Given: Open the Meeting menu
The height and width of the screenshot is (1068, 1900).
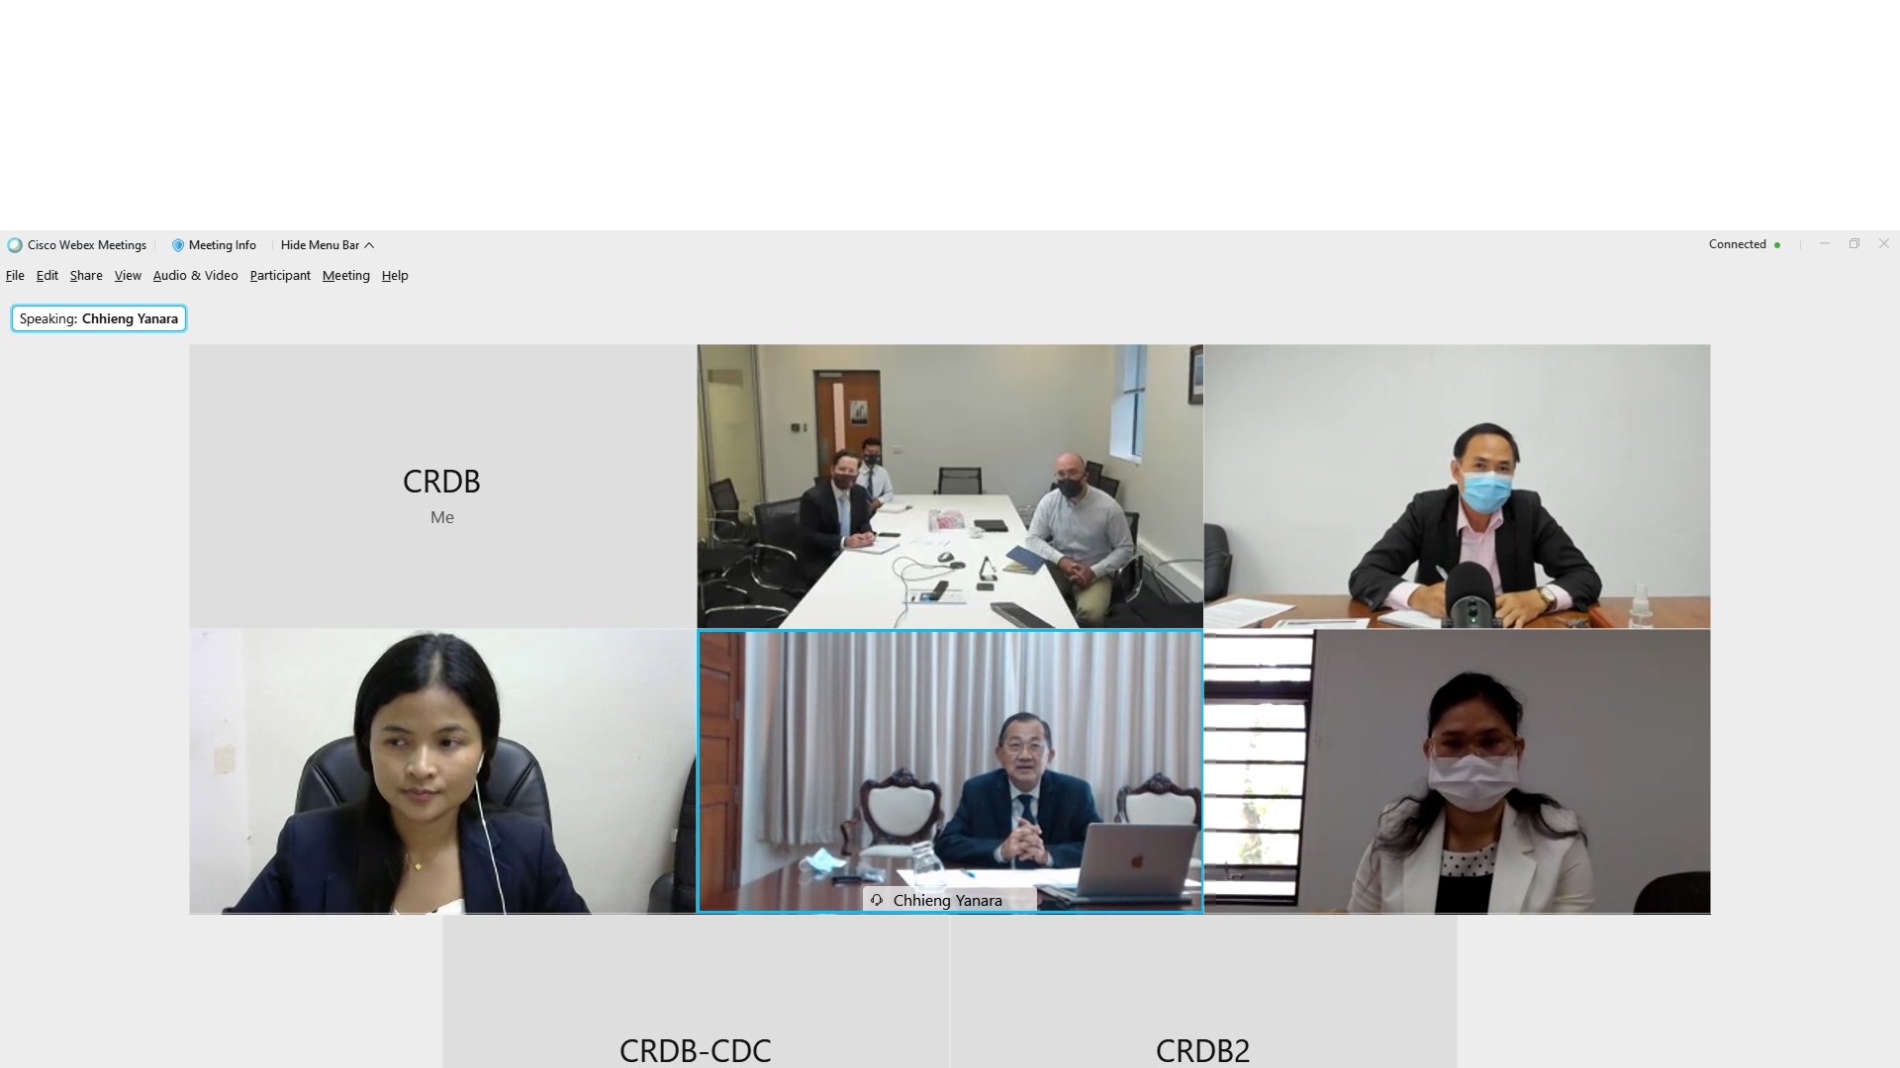Looking at the screenshot, I should (346, 276).
